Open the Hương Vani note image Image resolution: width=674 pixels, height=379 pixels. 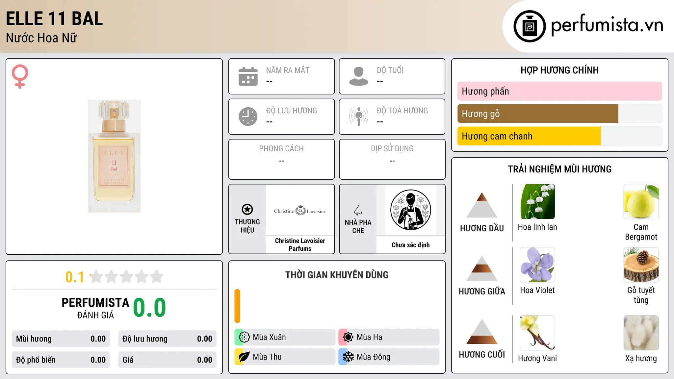537,333
